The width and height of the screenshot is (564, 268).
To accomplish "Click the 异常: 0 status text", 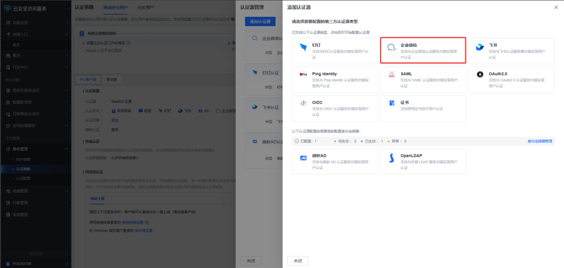I will 399,141.
